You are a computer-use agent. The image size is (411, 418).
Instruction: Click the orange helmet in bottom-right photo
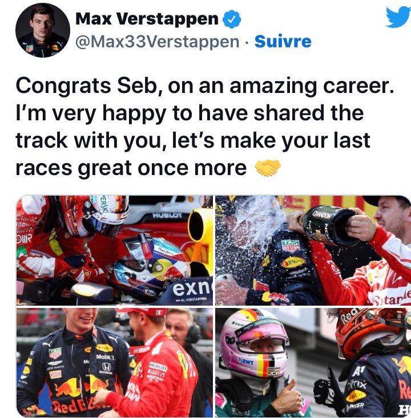tap(371, 332)
